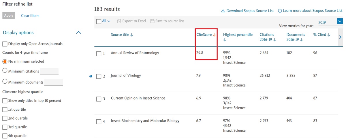Enable the 1st quartile checkbox
This screenshot has width=346, height=140.
click(x=5, y=110)
